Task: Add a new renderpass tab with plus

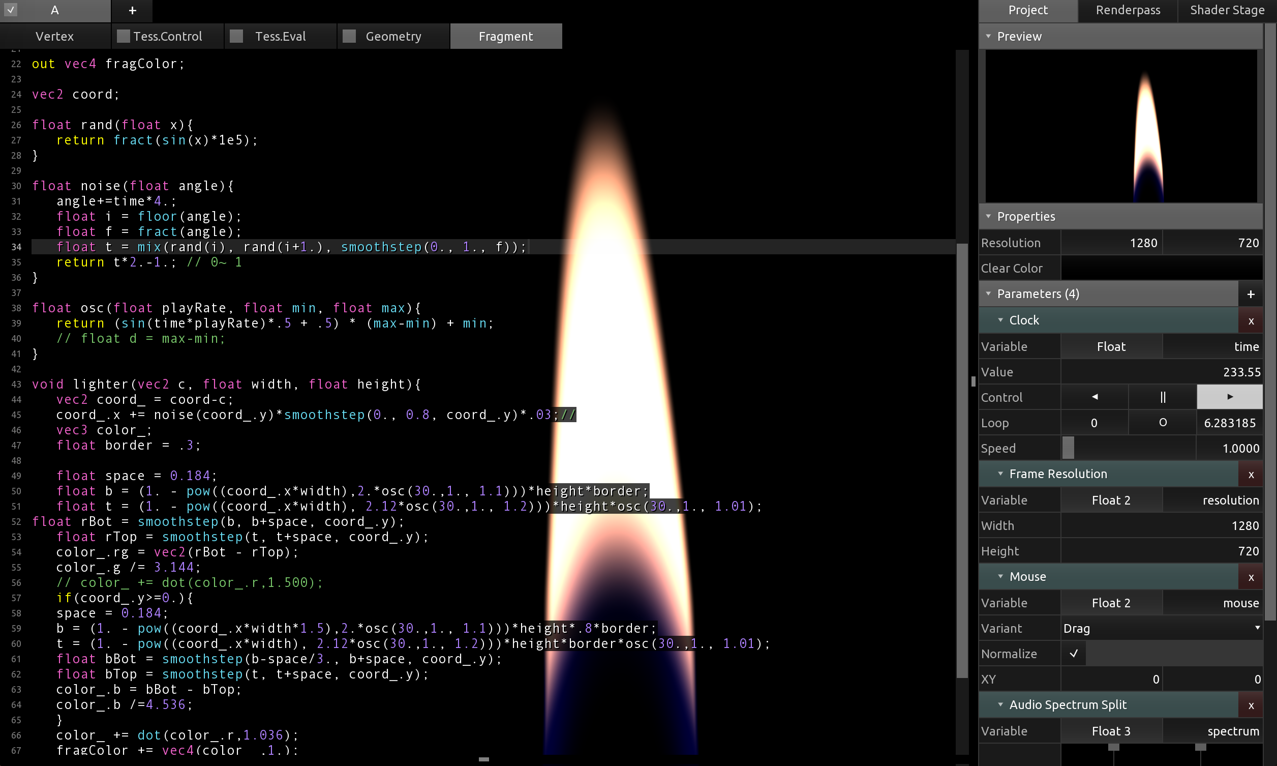Action: 132,10
